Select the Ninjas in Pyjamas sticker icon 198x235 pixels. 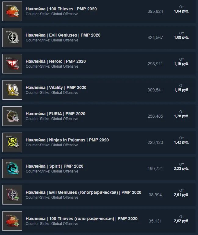point(12,142)
